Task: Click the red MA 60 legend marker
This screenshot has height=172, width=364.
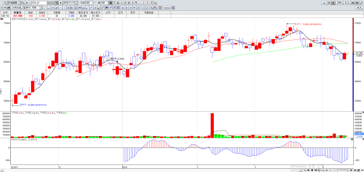Action: click(x=57, y=19)
